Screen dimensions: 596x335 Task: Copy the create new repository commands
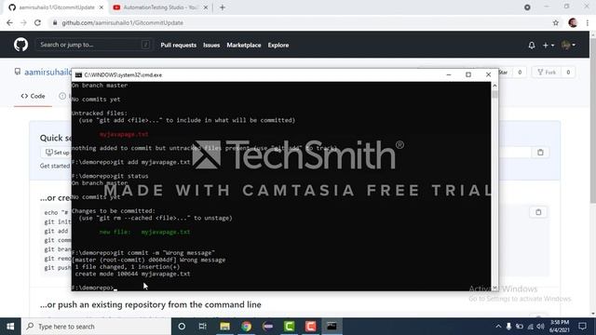[x=538, y=212]
